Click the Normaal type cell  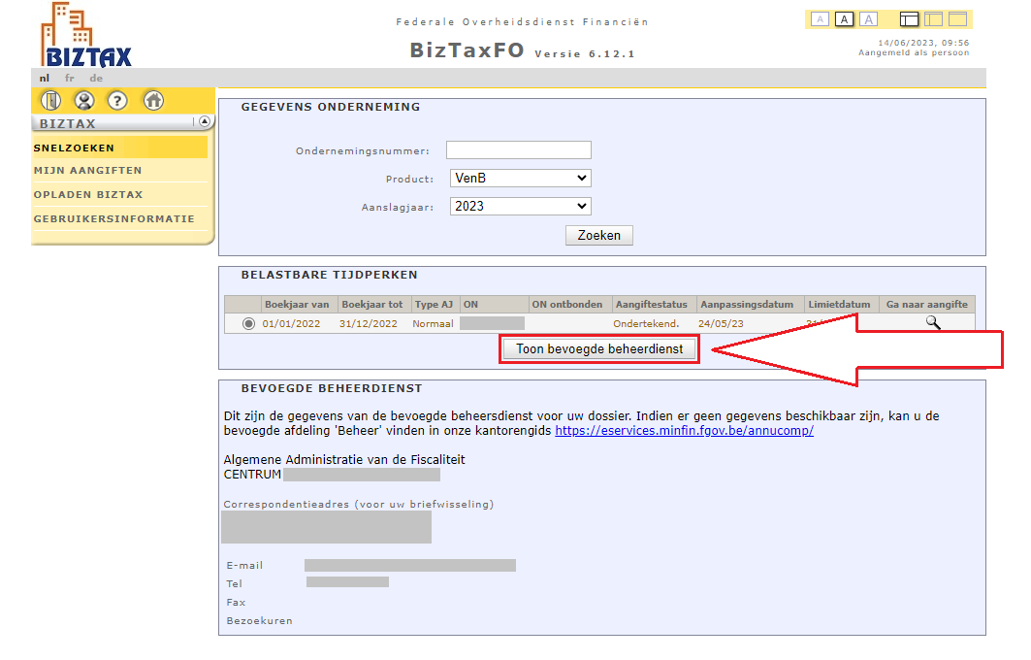click(x=433, y=324)
